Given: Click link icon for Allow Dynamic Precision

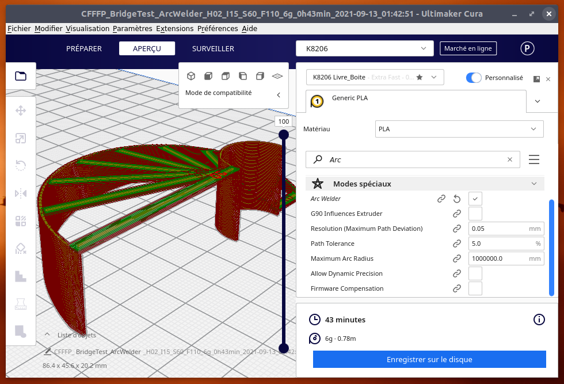Looking at the screenshot, I should tap(457, 273).
